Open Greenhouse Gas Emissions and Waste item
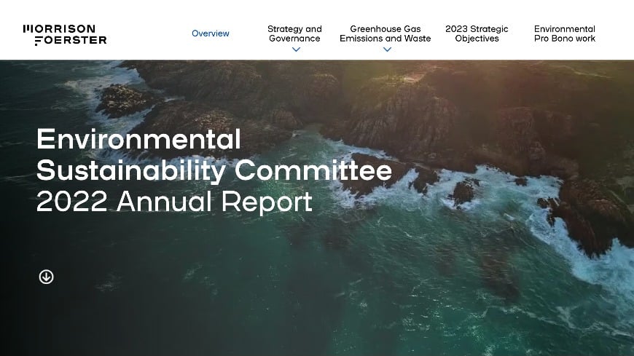Image resolution: width=634 pixels, height=356 pixels. tap(385, 33)
